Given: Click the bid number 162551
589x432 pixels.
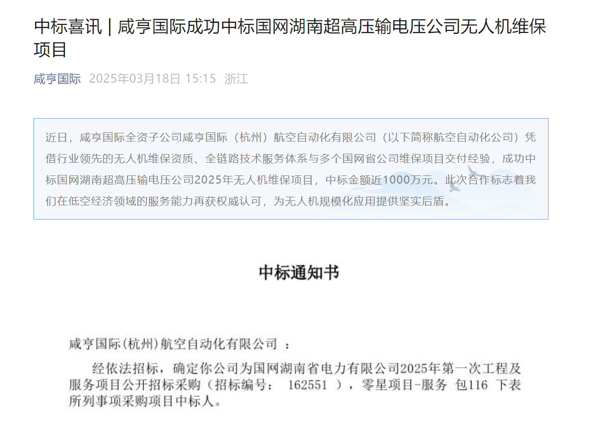Looking at the screenshot, I should click(x=307, y=385).
